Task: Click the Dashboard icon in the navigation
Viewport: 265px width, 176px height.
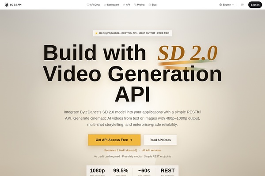Action: tap(105, 5)
